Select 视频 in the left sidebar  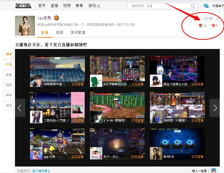[x=9, y=85]
